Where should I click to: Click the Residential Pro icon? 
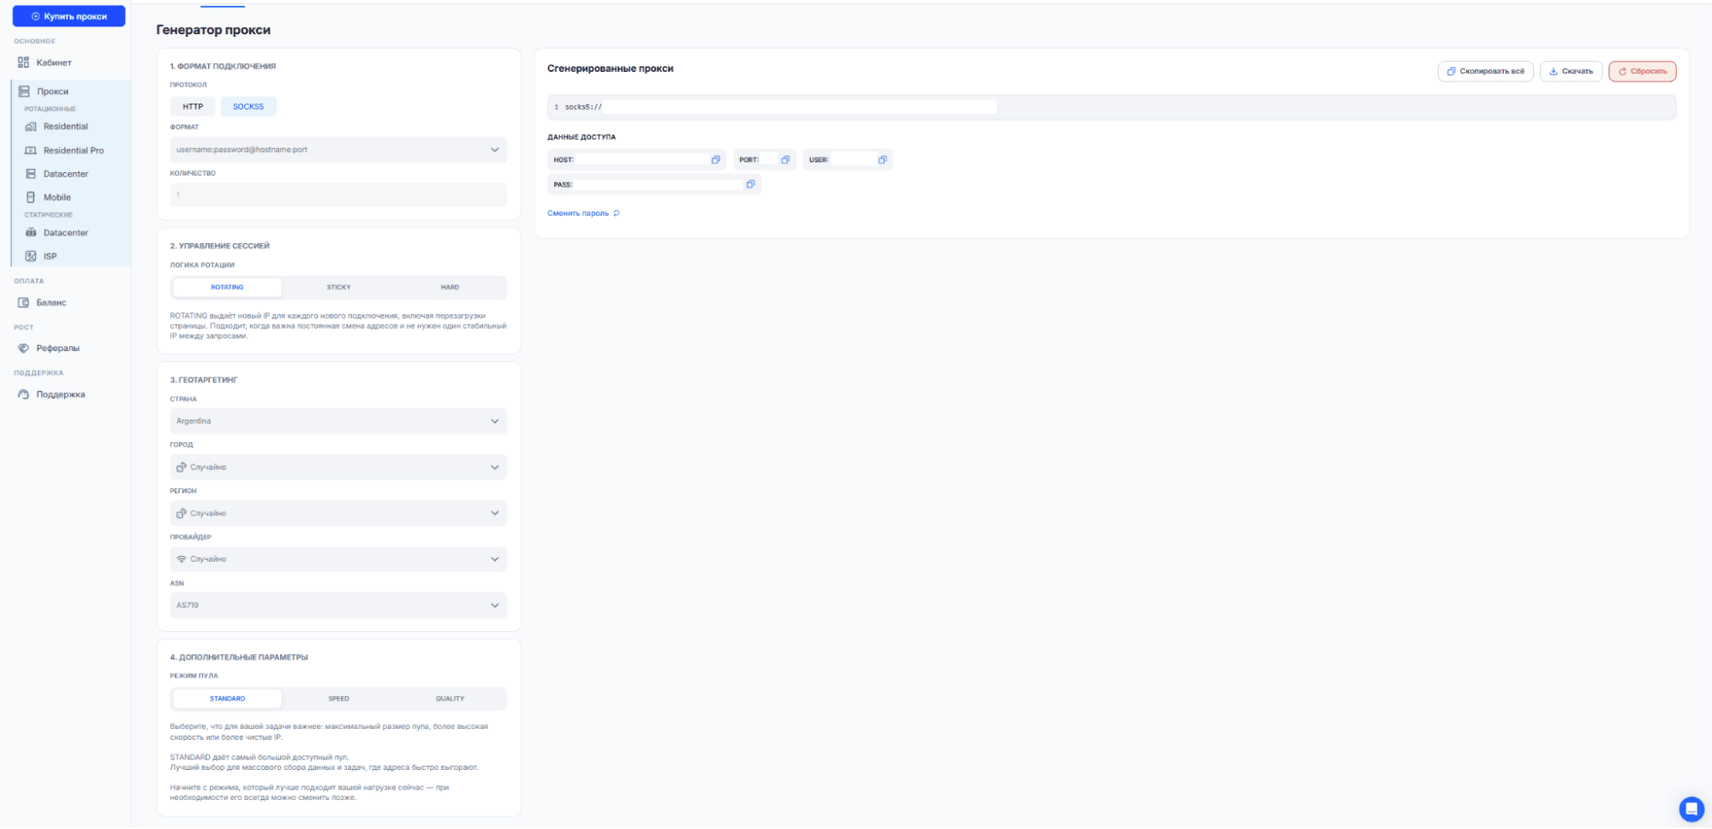click(x=31, y=151)
